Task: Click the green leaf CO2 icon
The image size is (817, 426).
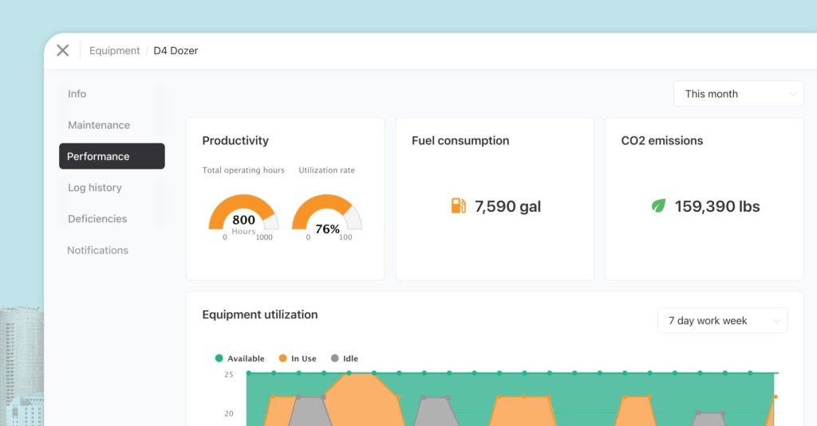Action: [658, 206]
